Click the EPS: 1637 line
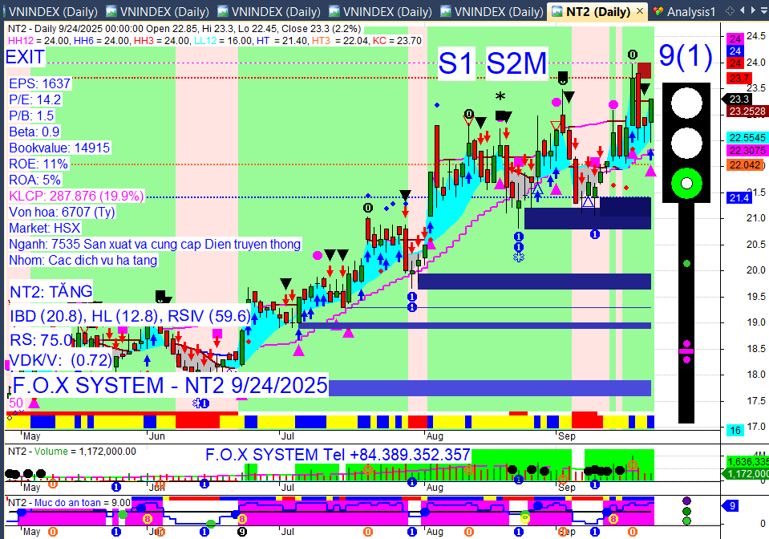 pos(40,83)
